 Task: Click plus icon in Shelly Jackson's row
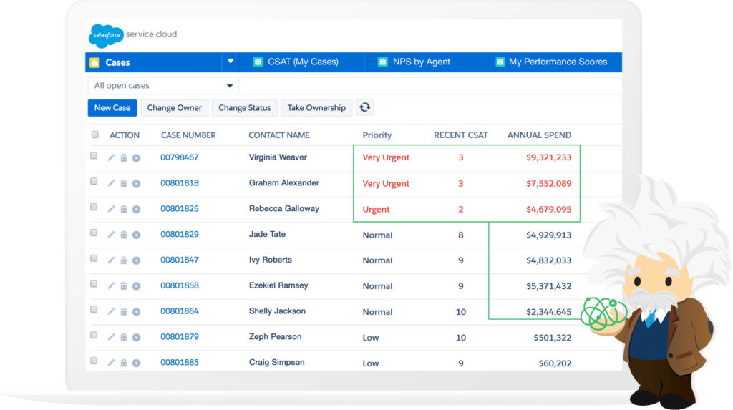point(136,312)
